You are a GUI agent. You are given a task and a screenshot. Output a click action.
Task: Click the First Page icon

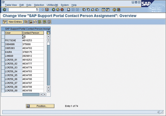[84, 10]
